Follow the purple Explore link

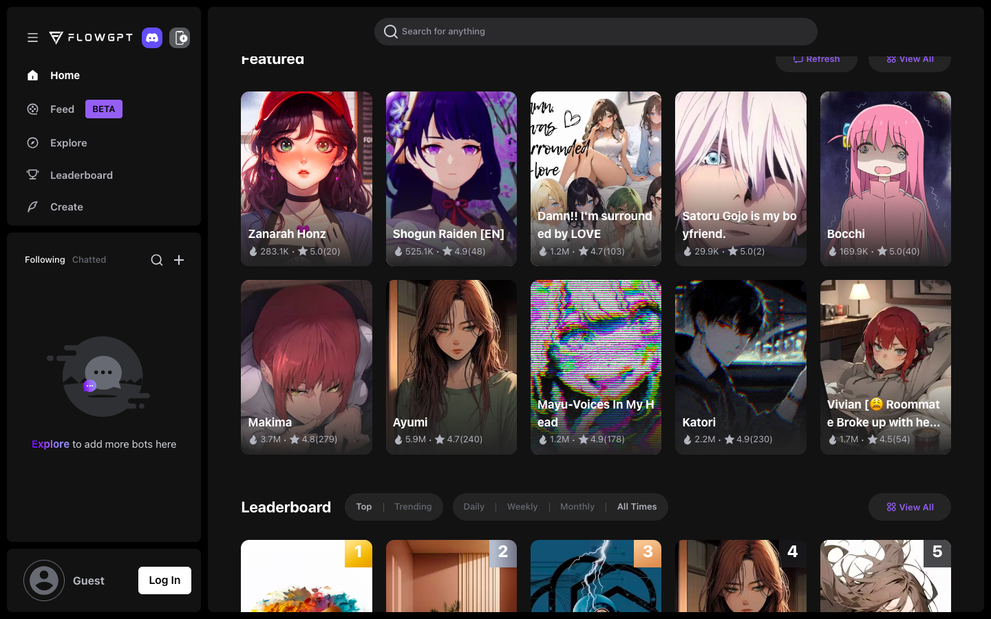[x=50, y=444]
